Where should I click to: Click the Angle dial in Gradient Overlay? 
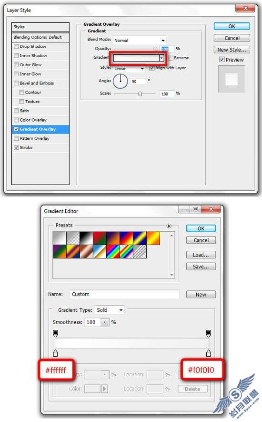coord(120,81)
